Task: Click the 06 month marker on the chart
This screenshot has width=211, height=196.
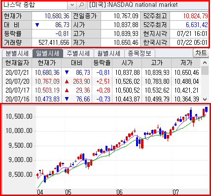Action: (119, 192)
